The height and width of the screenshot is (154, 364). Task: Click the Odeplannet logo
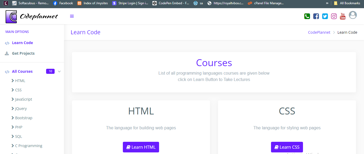[x=32, y=16]
